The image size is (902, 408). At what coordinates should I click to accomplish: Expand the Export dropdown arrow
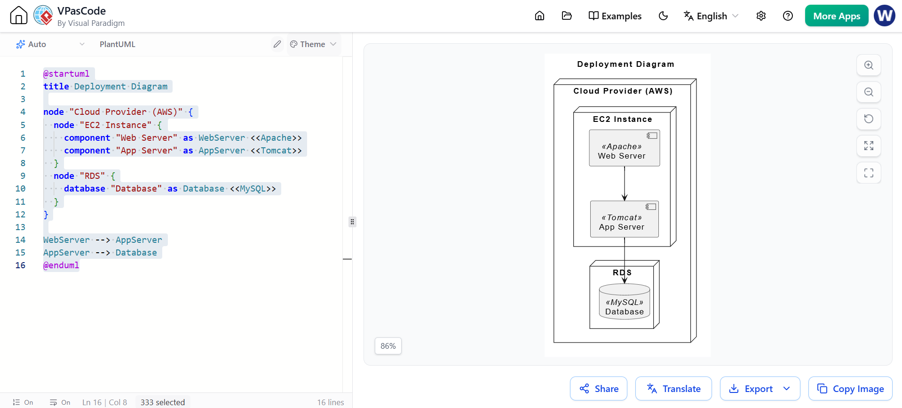[x=786, y=389]
